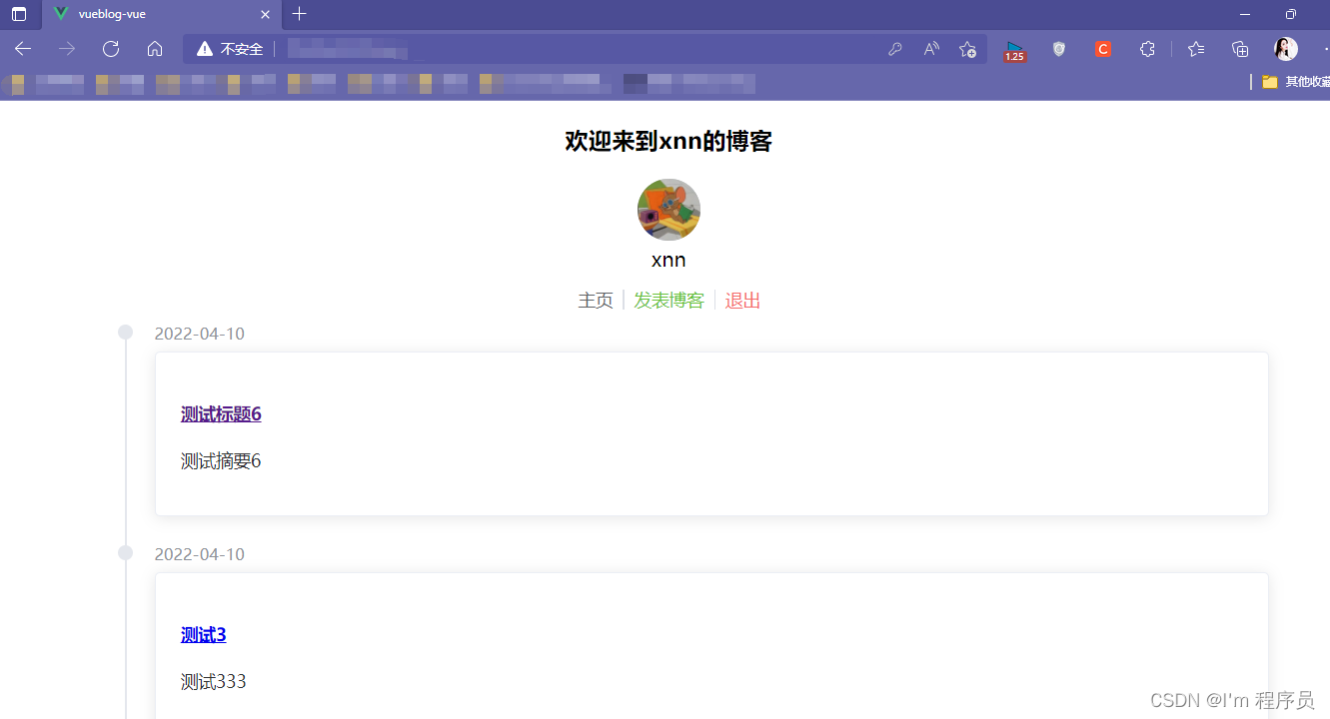Go forward to the next page
The width and height of the screenshot is (1330, 719).
pyautogui.click(x=67, y=49)
